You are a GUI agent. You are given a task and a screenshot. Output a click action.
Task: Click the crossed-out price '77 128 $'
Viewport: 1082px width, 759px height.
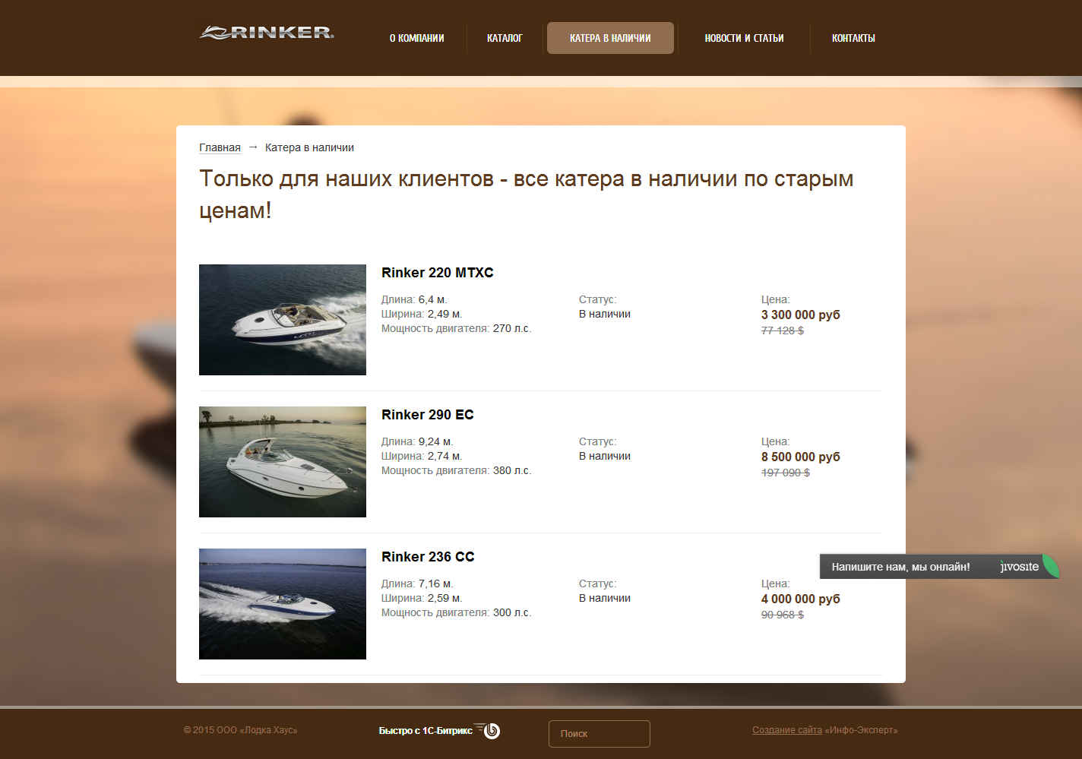coord(783,330)
